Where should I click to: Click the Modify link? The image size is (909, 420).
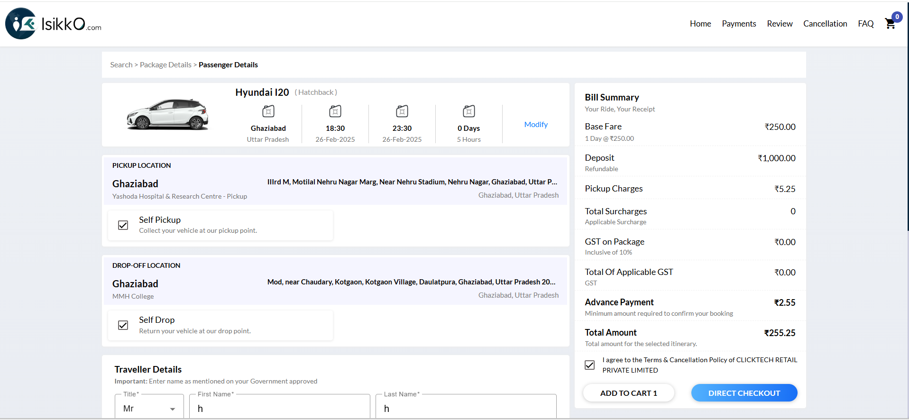536,124
